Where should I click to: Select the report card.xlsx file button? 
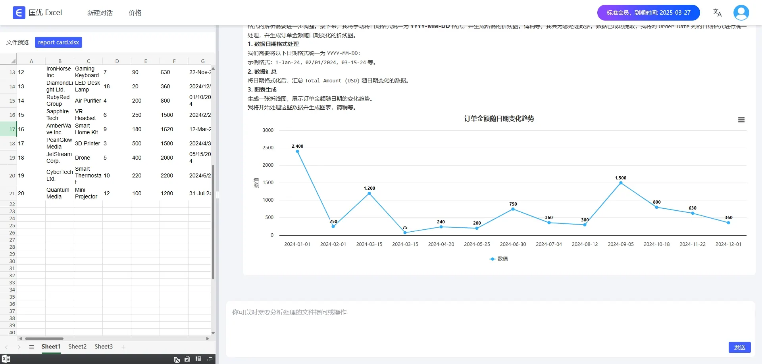[58, 42]
